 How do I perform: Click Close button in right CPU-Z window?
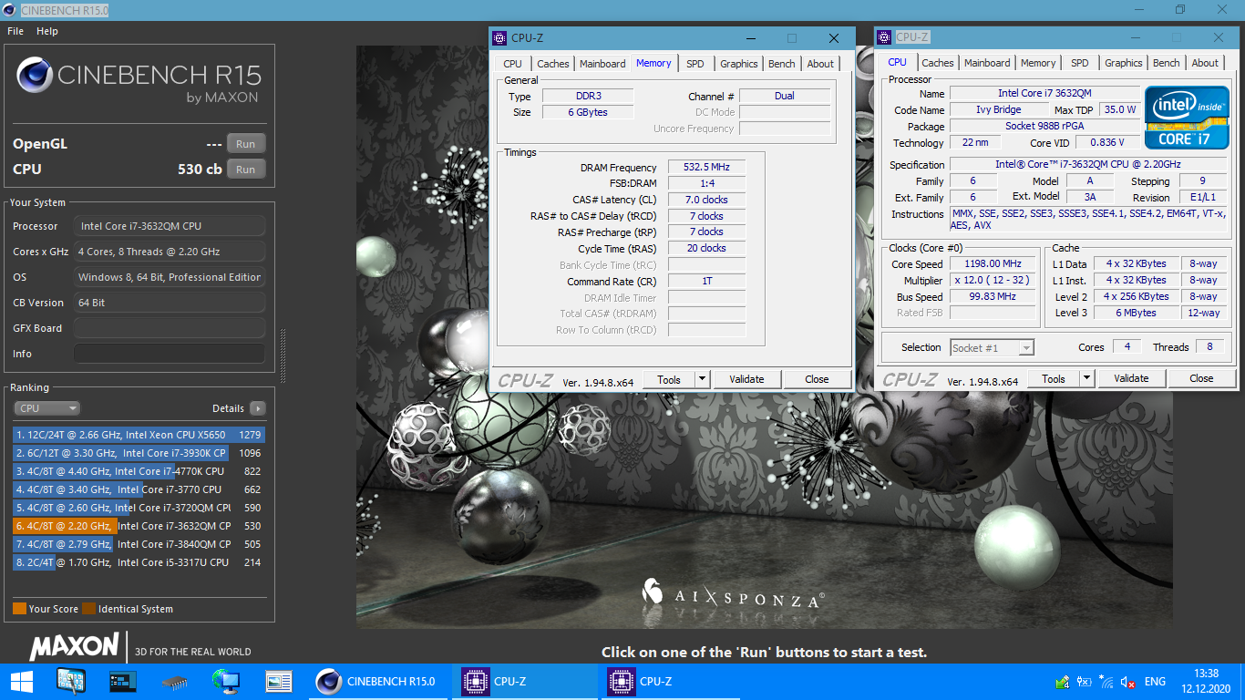pyautogui.click(x=1201, y=378)
